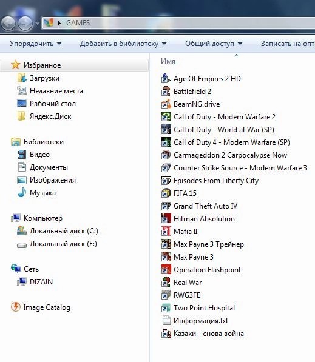This screenshot has width=315, height=362.
Task: Click the Grand Theft Auto IV icon
Action: click(166, 206)
